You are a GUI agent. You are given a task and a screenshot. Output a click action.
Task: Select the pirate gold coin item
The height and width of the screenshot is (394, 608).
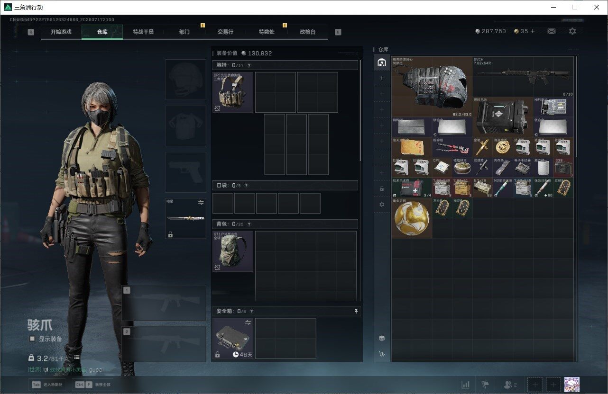(x=503, y=147)
